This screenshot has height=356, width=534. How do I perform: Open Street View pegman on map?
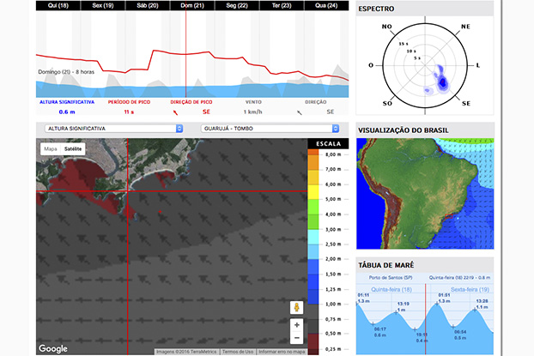point(297,307)
